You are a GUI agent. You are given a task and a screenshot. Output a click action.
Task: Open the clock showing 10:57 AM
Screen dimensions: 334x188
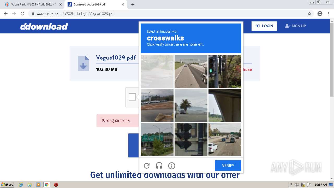[x=321, y=185]
